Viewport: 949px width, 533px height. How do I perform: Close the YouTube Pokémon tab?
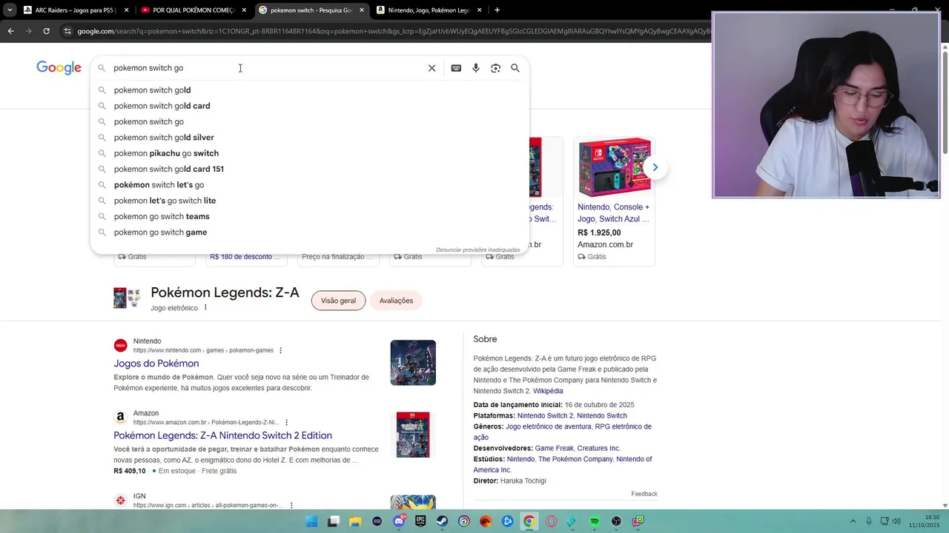coord(244,10)
